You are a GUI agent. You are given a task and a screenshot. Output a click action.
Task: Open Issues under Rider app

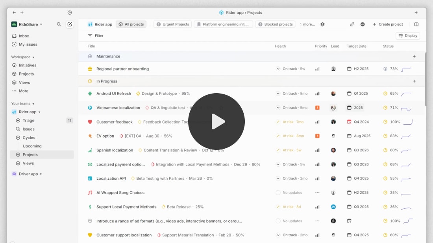(28, 129)
